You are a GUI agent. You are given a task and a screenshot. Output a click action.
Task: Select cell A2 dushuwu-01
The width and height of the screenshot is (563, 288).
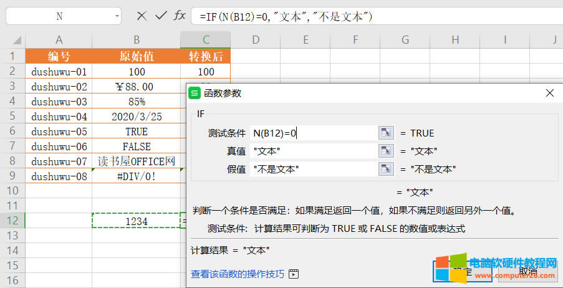click(59, 72)
